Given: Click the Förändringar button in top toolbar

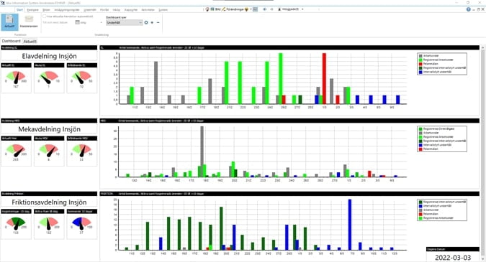Looking at the screenshot, I should point(233,9).
